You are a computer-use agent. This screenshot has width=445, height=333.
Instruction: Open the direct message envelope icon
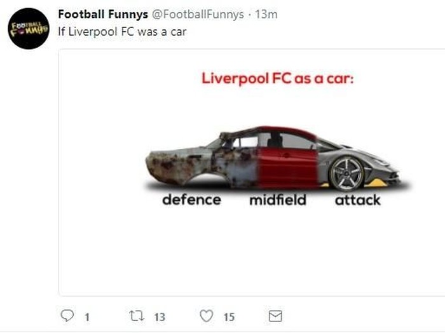tap(275, 316)
